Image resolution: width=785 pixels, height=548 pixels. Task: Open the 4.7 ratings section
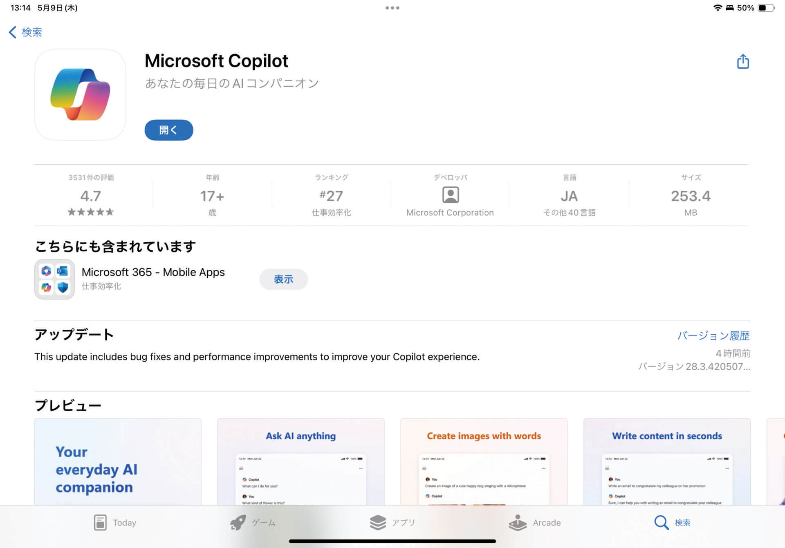91,196
